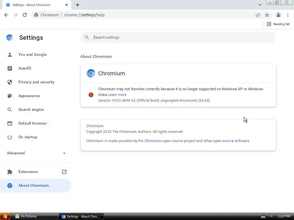Open the Windows Start button
The width and height of the screenshot is (294, 220).
pos(5,217)
